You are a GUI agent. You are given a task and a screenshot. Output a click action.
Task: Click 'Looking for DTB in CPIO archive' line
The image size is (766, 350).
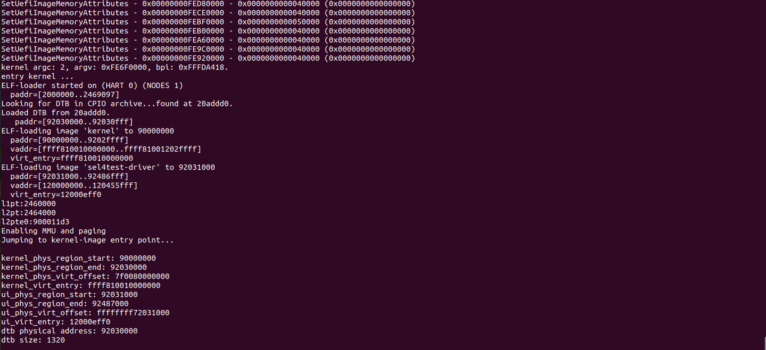117,104
